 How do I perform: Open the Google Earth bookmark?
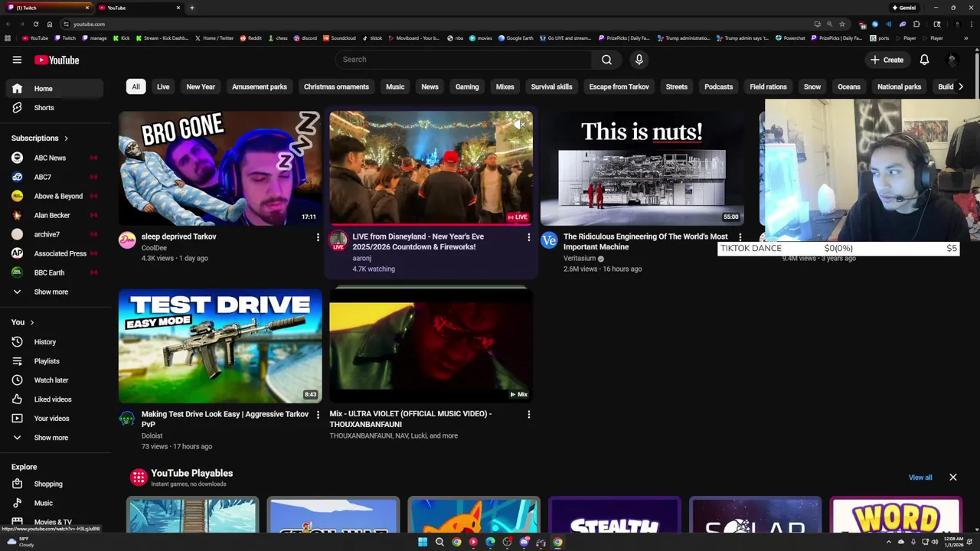(515, 37)
